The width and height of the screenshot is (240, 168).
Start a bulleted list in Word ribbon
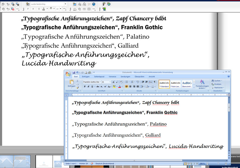pyautogui.click(x=127, y=82)
